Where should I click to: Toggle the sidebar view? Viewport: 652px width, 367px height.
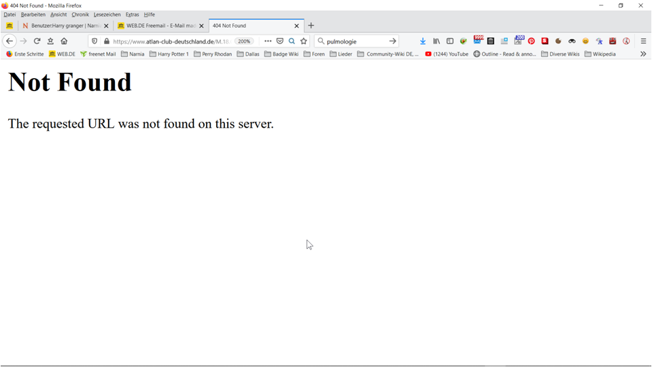coord(450,41)
